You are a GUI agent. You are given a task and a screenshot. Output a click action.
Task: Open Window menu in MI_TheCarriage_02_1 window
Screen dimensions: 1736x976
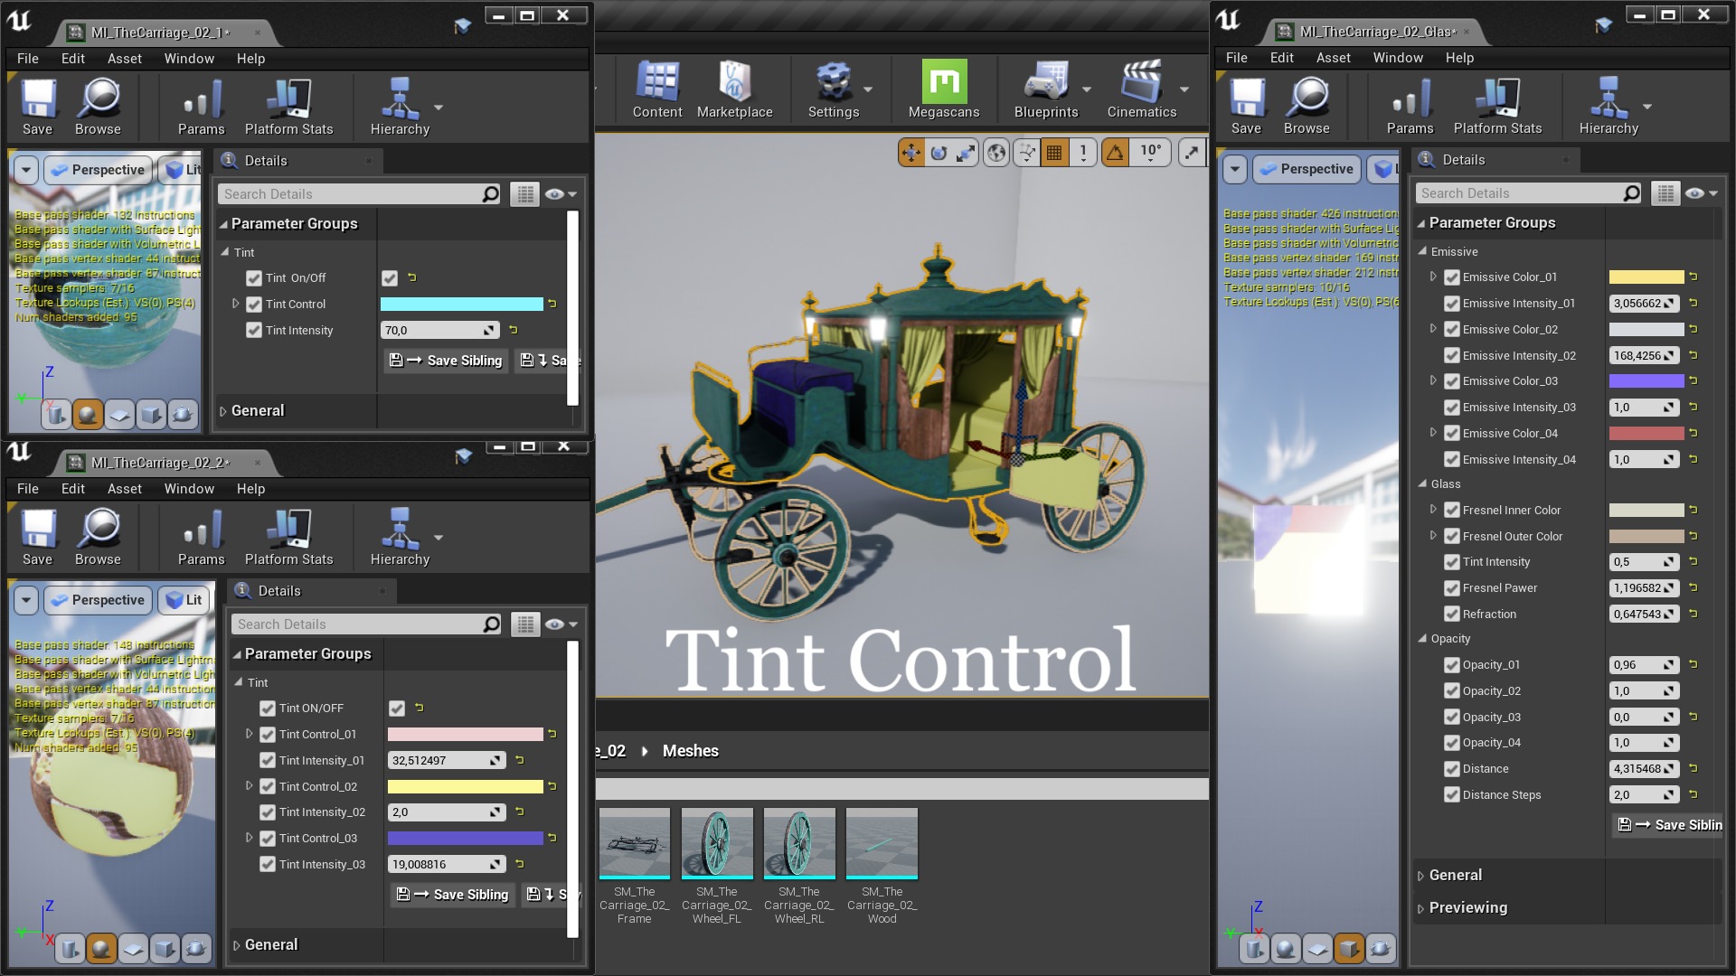pos(189,59)
